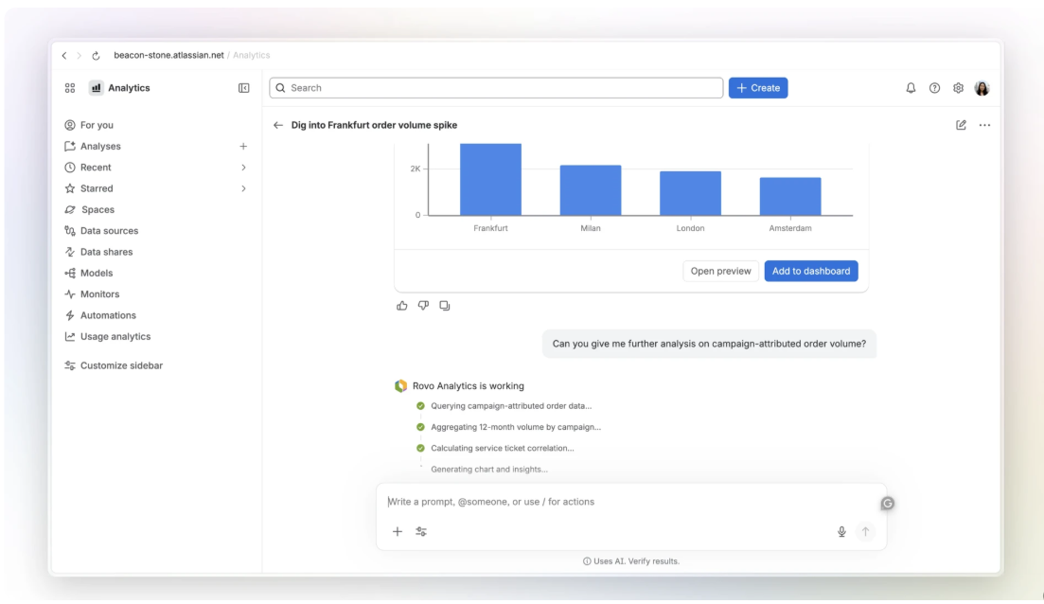Expand the Starred section chevron
Image resolution: width=1044 pixels, height=604 pixels.
(x=243, y=188)
